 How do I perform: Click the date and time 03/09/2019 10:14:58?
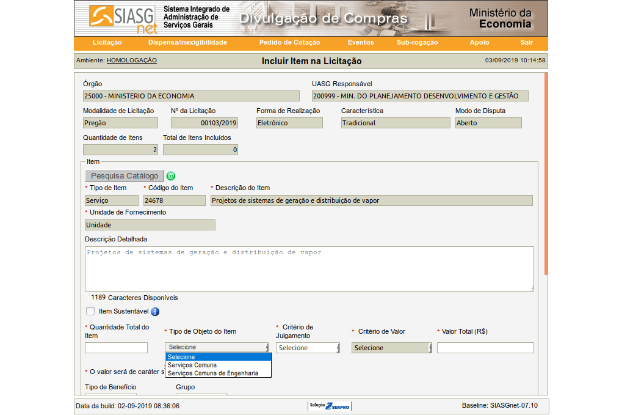pyautogui.click(x=515, y=61)
